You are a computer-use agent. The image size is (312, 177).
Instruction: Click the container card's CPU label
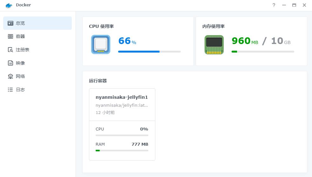pos(100,129)
